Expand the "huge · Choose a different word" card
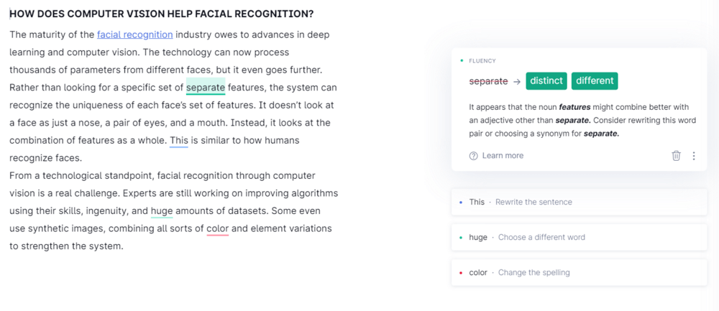Image resolution: width=719 pixels, height=311 pixels. 579,237
